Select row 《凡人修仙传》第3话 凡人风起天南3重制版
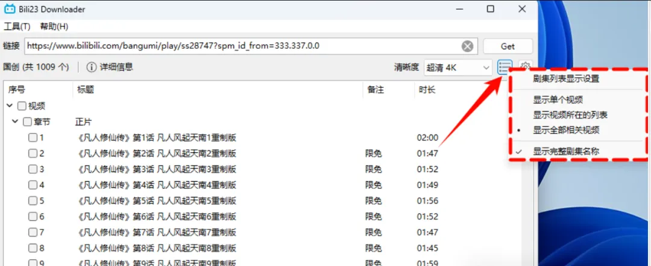 pyautogui.click(x=157, y=170)
